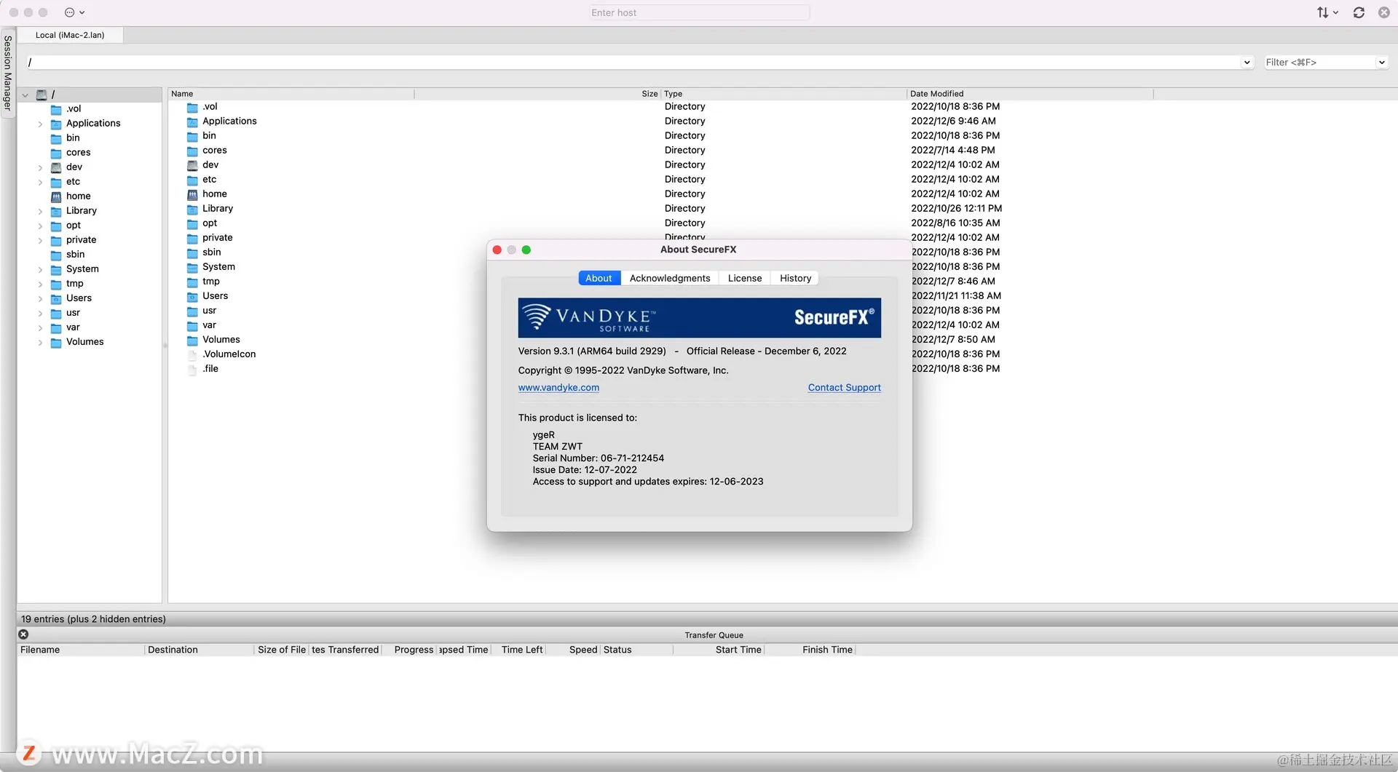Click the .vol folder icon in tree
The width and height of the screenshot is (1398, 772).
(x=56, y=109)
